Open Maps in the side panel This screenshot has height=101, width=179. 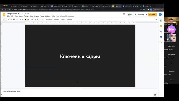click(161, 42)
